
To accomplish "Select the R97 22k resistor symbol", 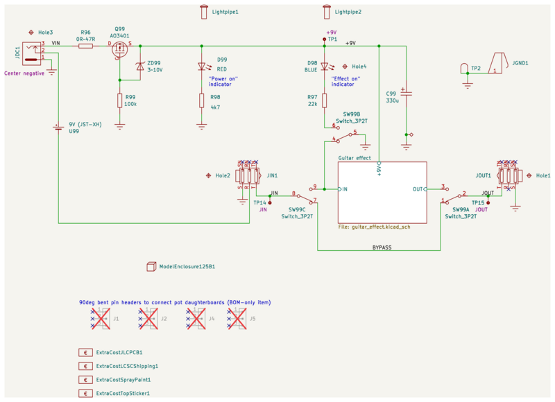I will coord(324,101).
